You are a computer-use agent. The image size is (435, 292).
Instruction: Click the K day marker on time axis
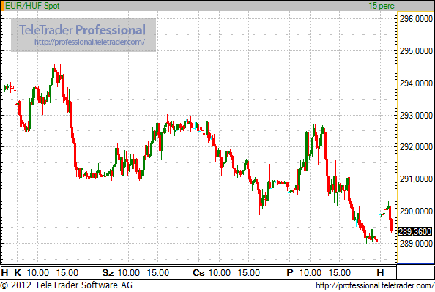(x=18, y=273)
